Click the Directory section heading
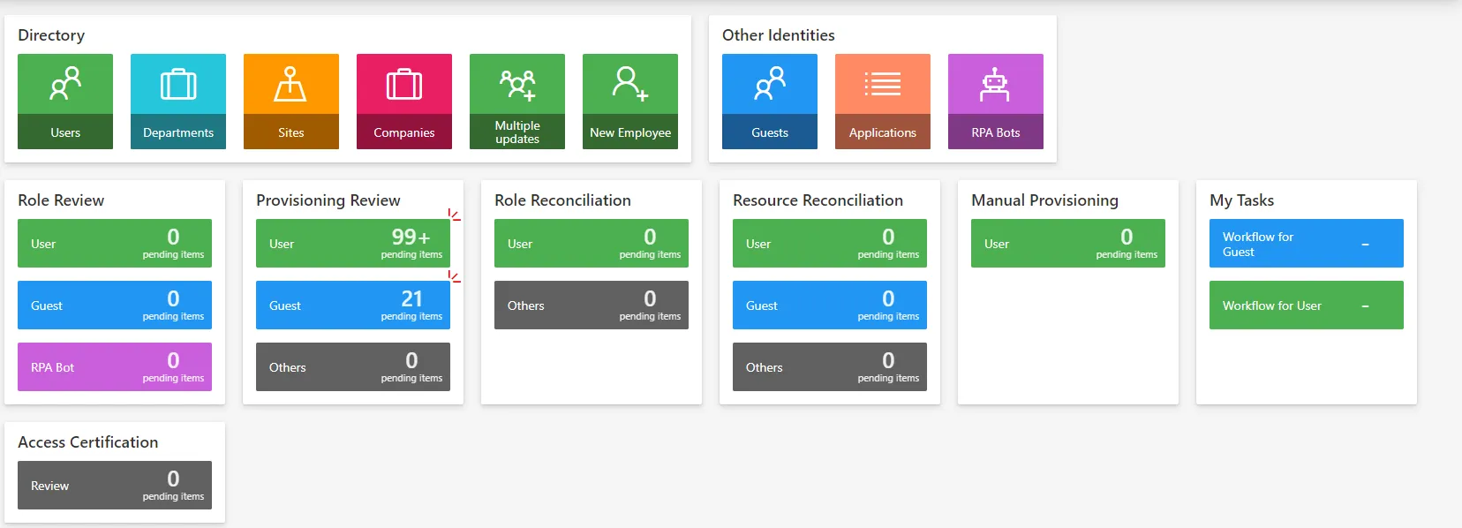Viewport: 1462px width, 528px height. pyautogui.click(x=51, y=35)
